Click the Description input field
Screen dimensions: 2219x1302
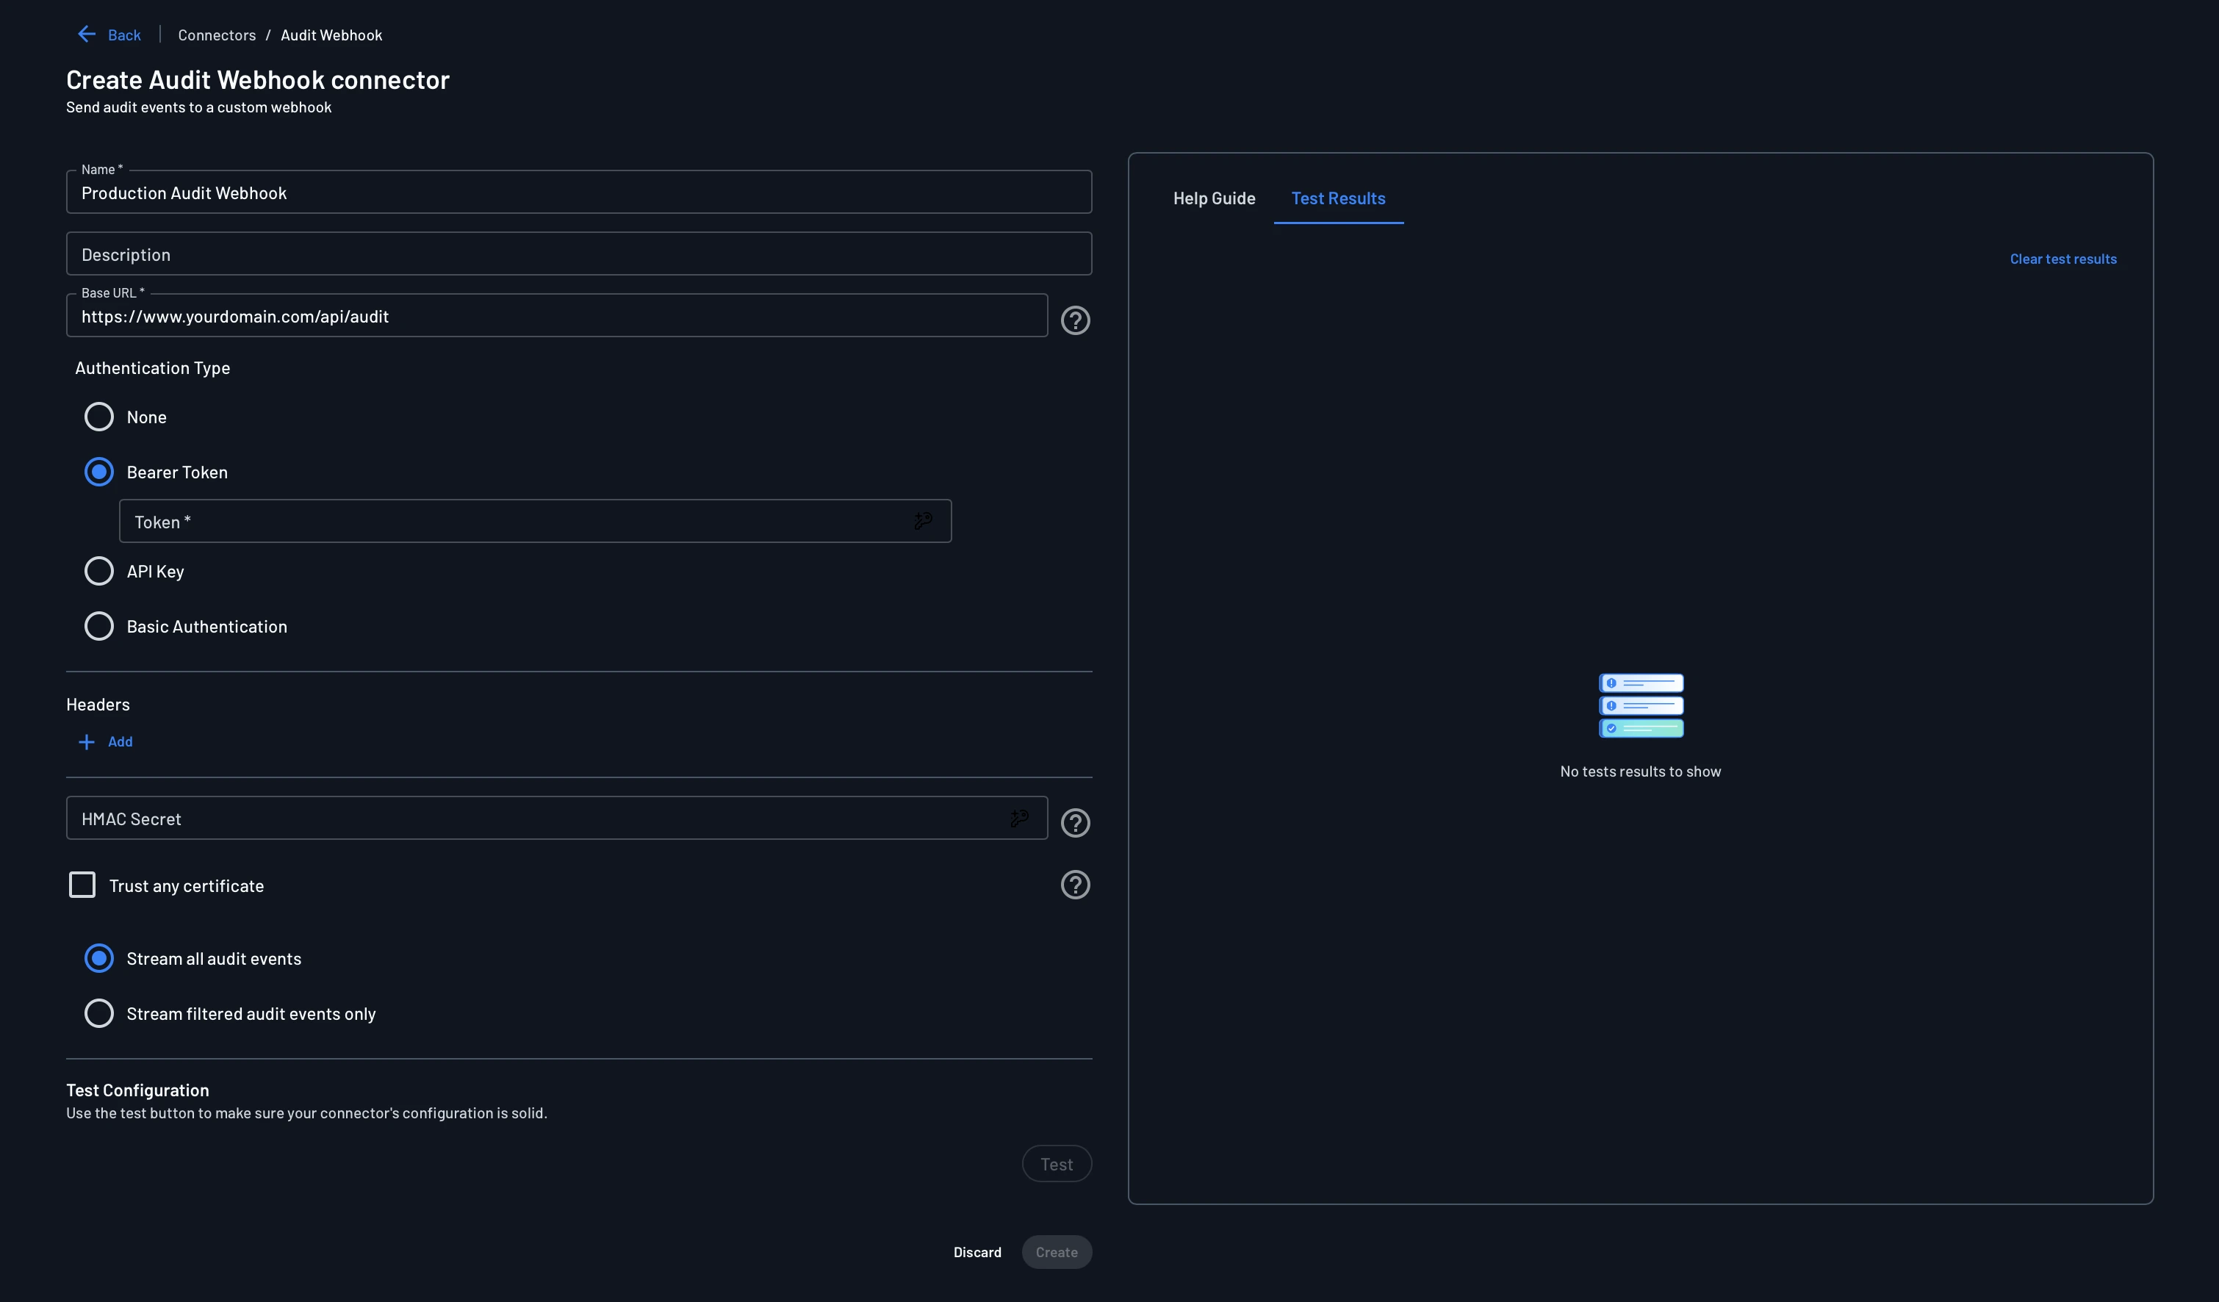point(578,253)
